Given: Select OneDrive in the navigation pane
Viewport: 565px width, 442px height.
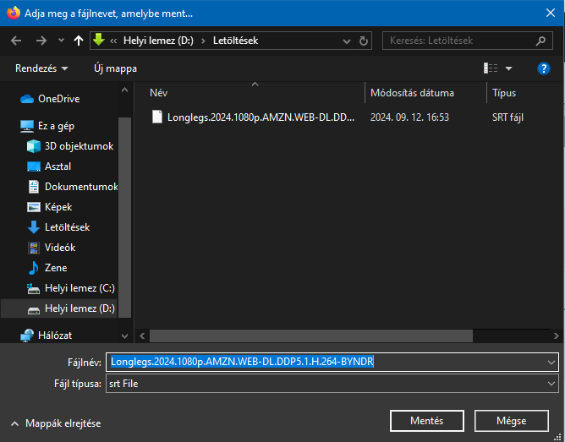Looking at the screenshot, I should tap(58, 99).
